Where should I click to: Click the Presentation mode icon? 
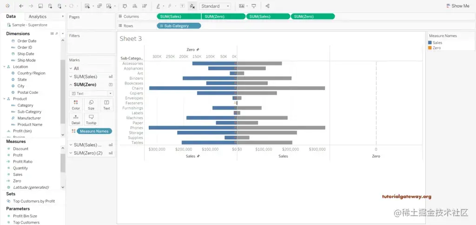[254, 6]
